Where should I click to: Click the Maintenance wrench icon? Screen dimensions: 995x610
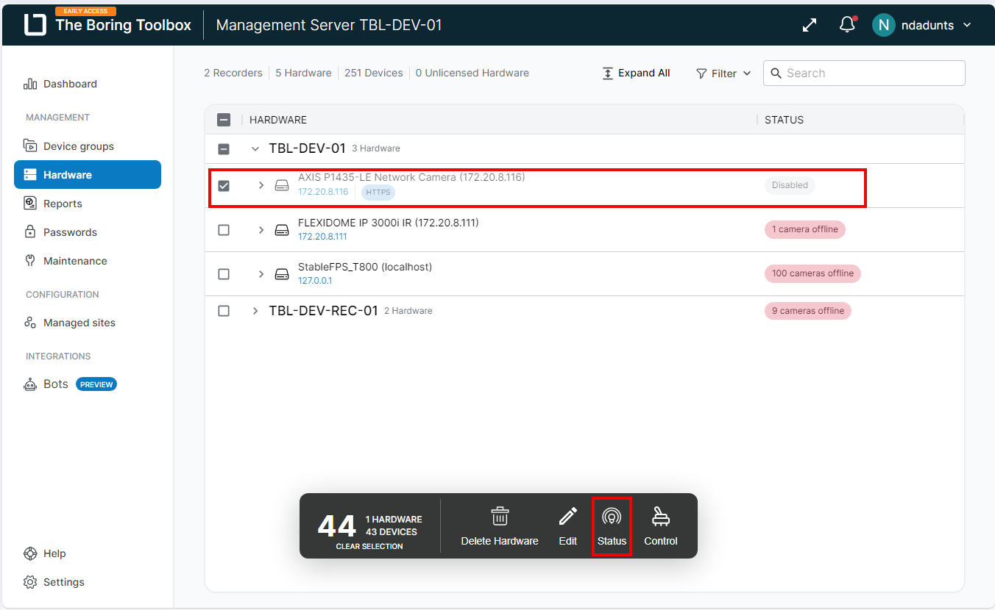pos(30,261)
